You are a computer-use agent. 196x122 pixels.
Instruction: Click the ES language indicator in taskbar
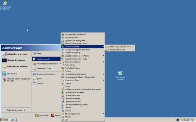(178, 120)
